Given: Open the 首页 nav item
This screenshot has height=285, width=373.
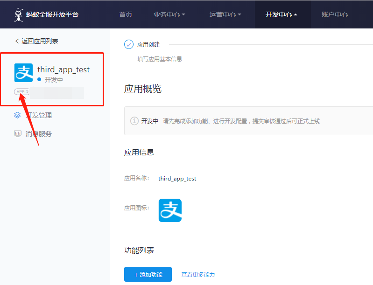Looking at the screenshot, I should (126, 14).
